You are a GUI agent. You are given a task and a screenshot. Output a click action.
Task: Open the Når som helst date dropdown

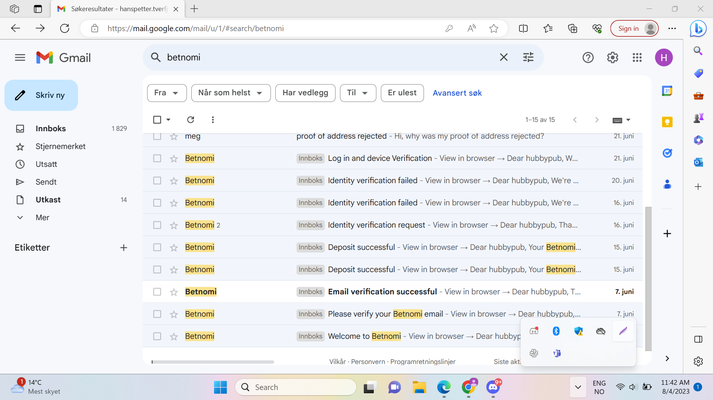pos(230,93)
